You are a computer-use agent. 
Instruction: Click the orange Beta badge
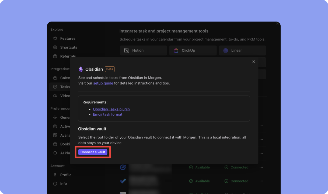pyautogui.click(x=110, y=69)
